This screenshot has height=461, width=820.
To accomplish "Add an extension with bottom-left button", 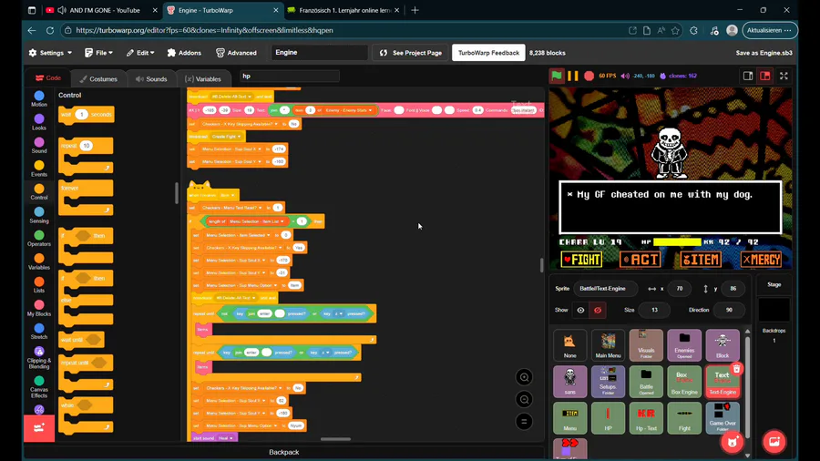I will (x=38, y=427).
